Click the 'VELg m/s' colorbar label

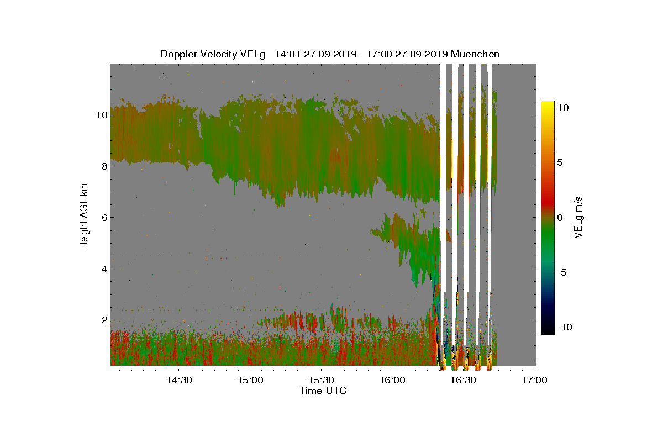pyautogui.click(x=578, y=217)
